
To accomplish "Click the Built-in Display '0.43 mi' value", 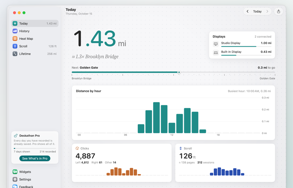I will (266, 52).
